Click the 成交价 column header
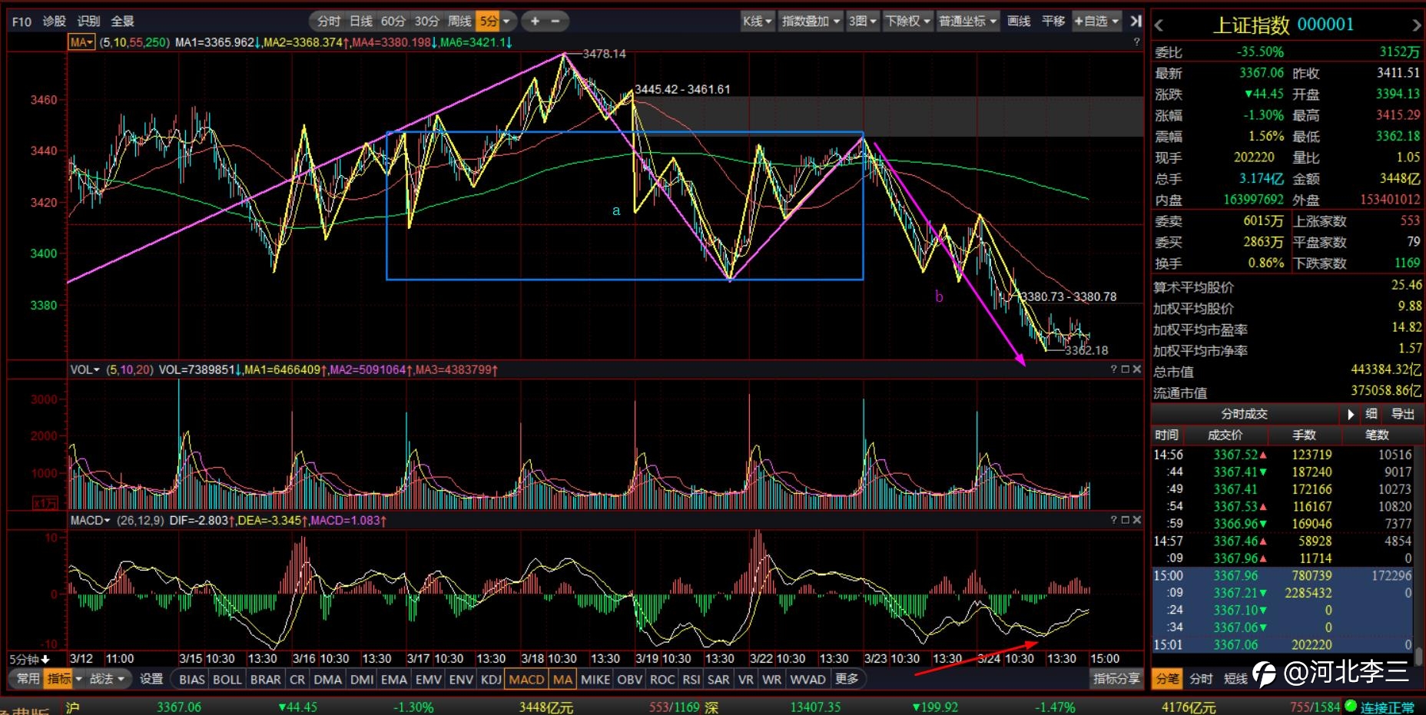Viewport: 1426px width, 715px height. click(x=1225, y=435)
